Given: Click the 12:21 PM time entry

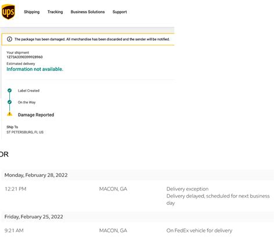Looking at the screenshot, I should pos(15,189).
